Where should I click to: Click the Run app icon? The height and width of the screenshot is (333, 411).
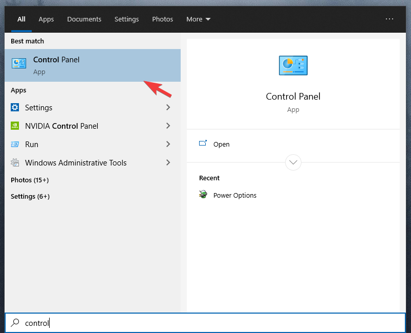click(15, 144)
